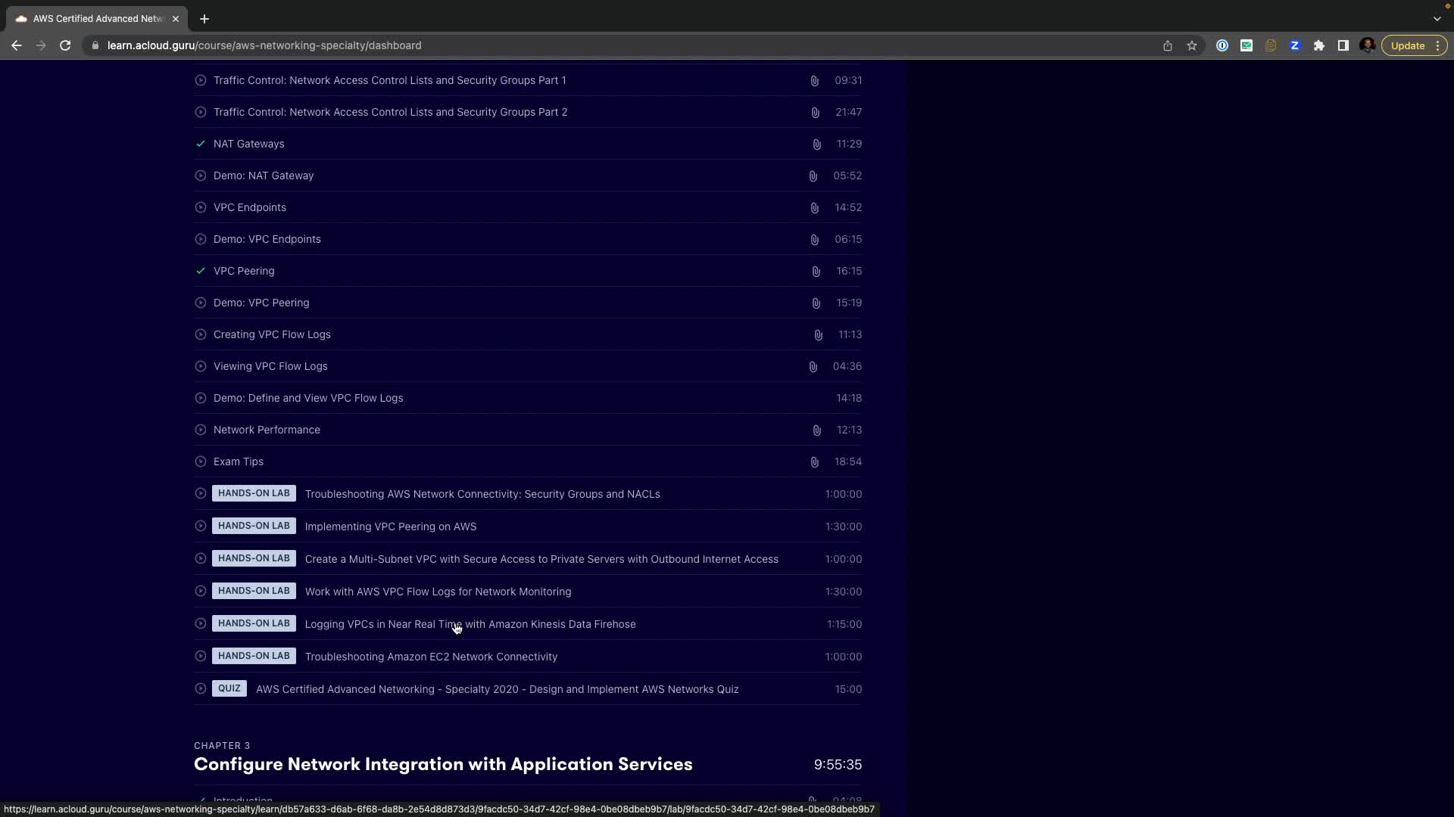The height and width of the screenshot is (817, 1454).
Task: Click the attachment paperclip for NAT Gateways
Action: [x=816, y=144]
